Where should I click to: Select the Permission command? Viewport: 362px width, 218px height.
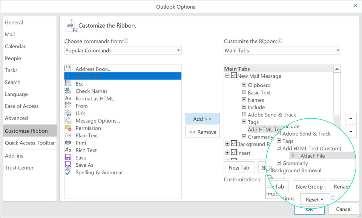(x=88, y=128)
